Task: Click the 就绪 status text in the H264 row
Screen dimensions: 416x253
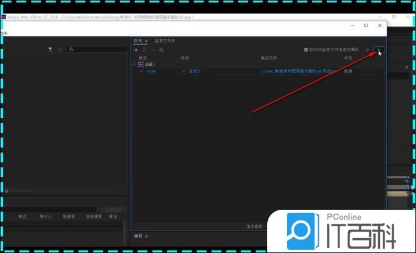Action: tap(348, 71)
